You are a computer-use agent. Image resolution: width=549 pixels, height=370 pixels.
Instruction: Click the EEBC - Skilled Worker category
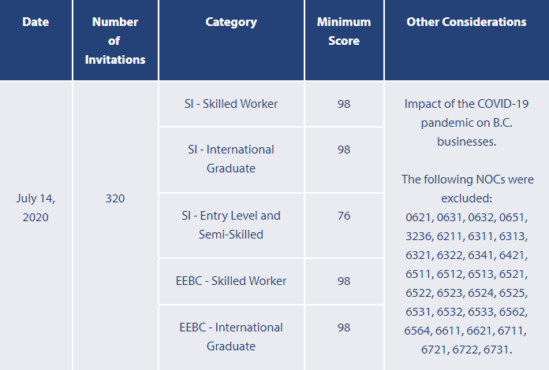point(230,281)
